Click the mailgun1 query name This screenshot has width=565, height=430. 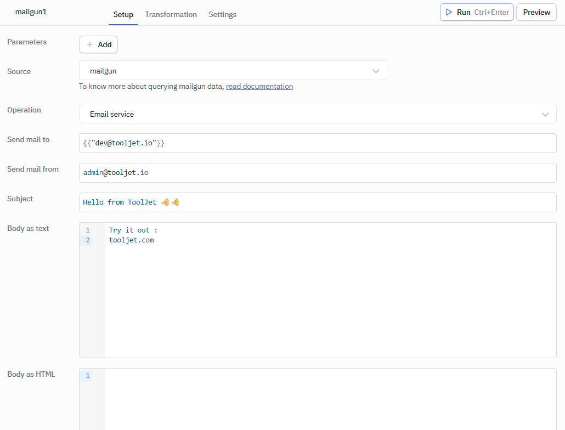[x=31, y=12]
